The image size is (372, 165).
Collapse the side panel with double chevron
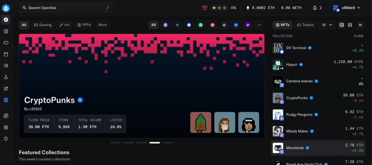click(360, 25)
